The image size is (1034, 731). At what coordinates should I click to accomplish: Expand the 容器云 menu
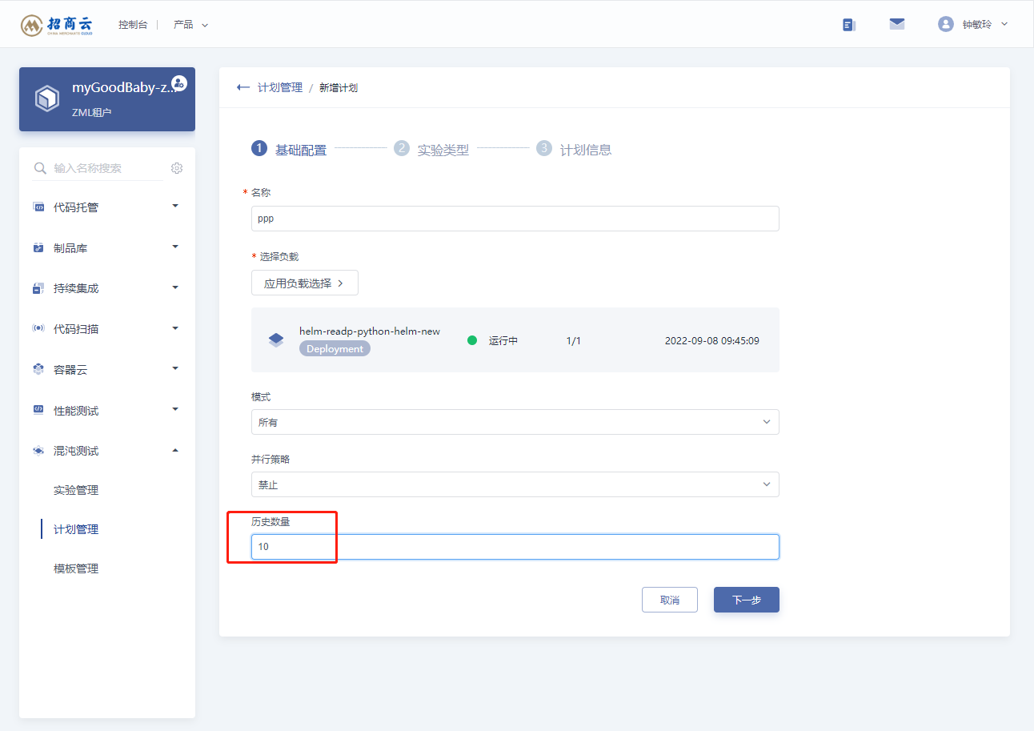tap(175, 368)
